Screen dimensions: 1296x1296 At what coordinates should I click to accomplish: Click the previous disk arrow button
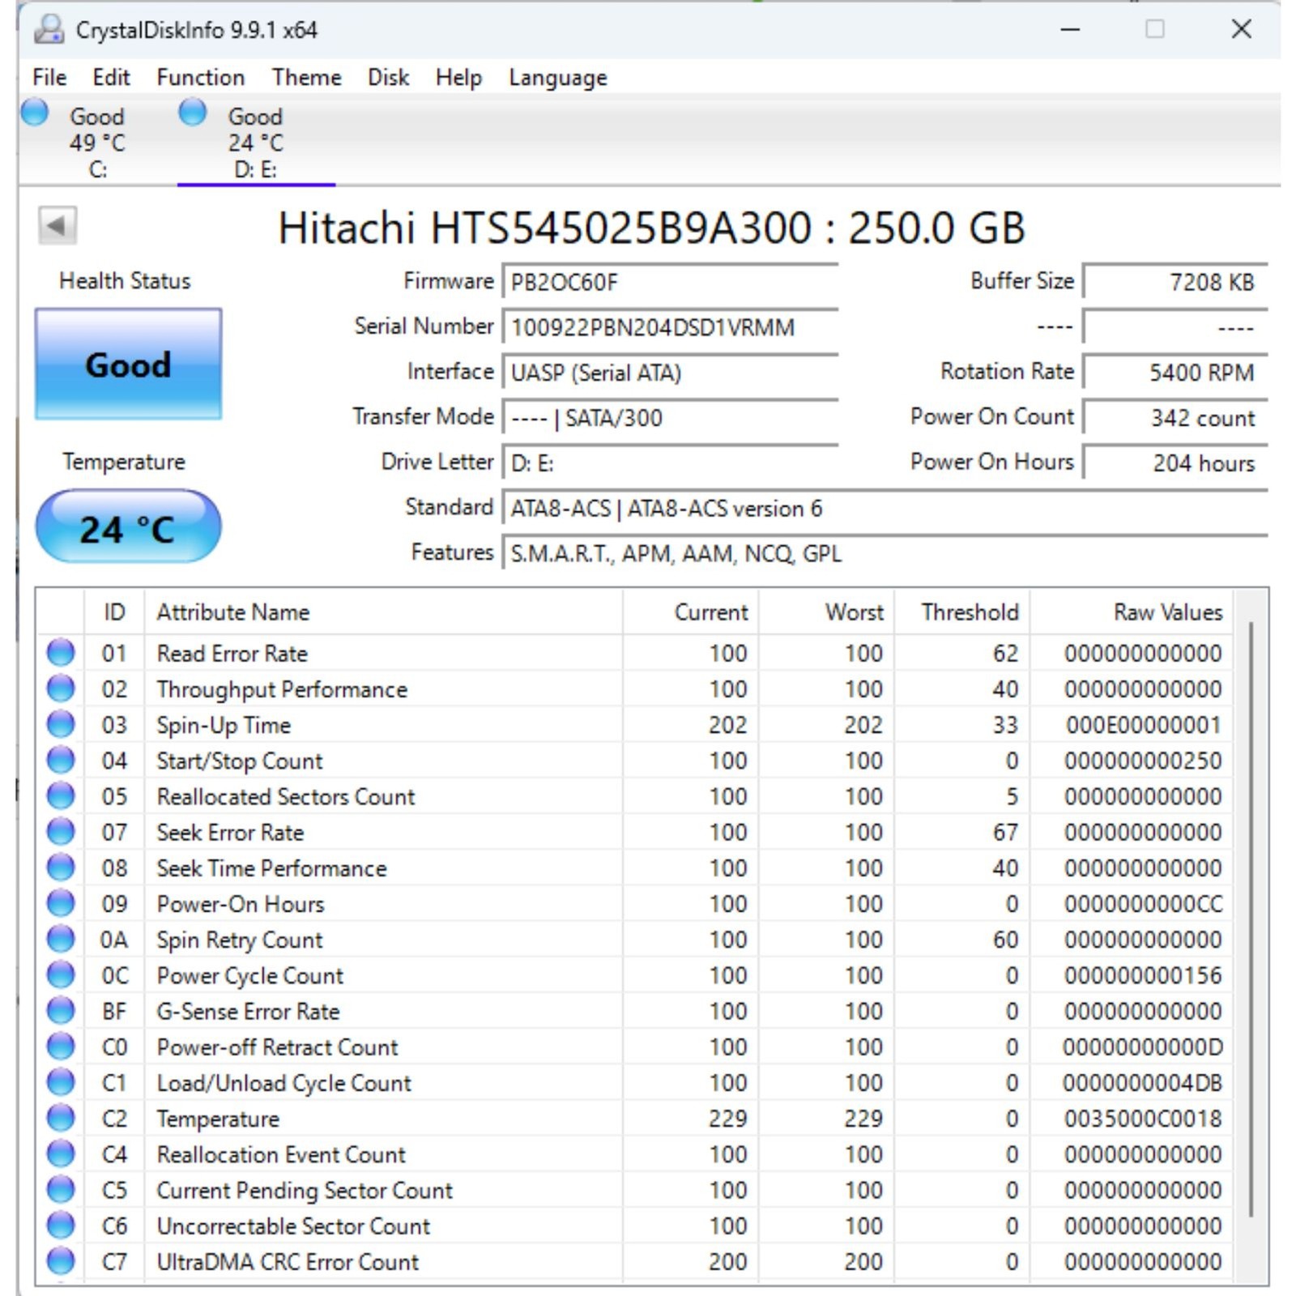click(58, 225)
